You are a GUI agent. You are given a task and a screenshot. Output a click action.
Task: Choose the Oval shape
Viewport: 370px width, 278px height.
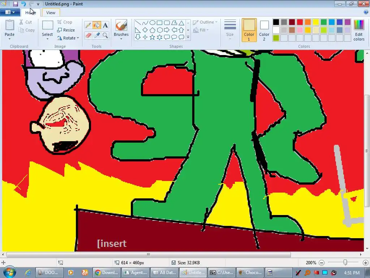[152, 23]
